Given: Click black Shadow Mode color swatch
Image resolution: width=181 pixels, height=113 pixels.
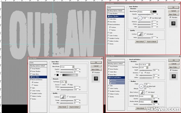Looking at the screenshot, I should (x=155, y=102).
